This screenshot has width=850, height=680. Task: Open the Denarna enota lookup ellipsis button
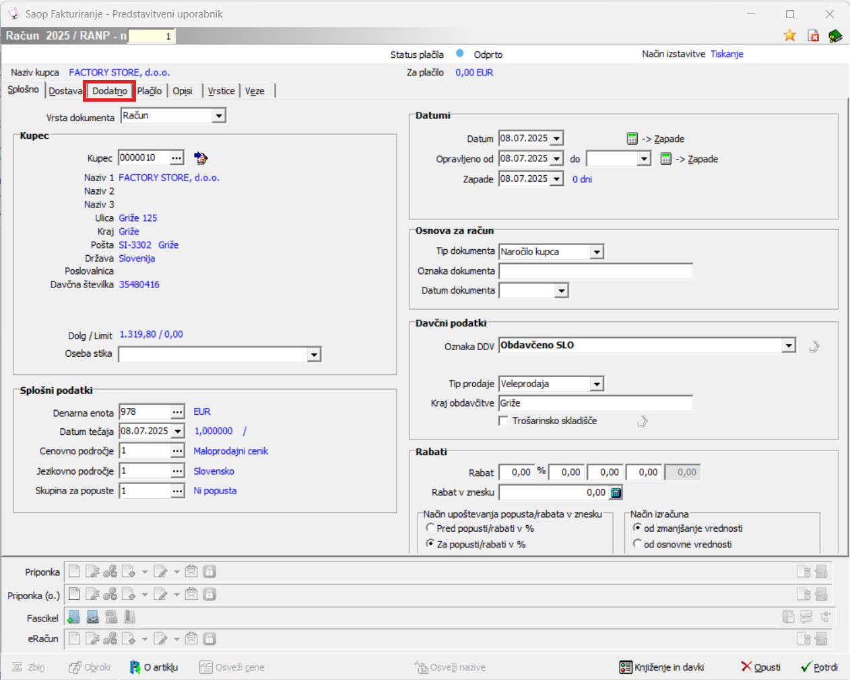coord(177,411)
